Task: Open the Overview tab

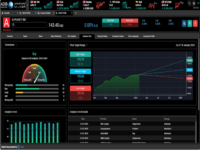Action: pyautogui.click(x=10, y=36)
